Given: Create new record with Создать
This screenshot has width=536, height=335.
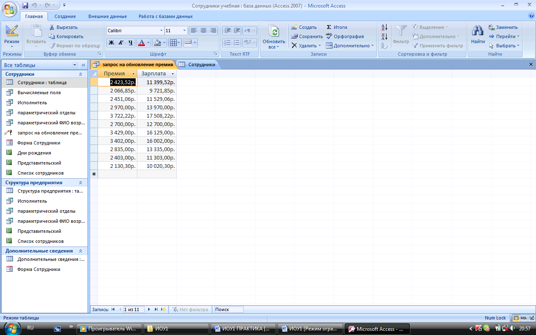Looking at the screenshot, I should (x=304, y=27).
